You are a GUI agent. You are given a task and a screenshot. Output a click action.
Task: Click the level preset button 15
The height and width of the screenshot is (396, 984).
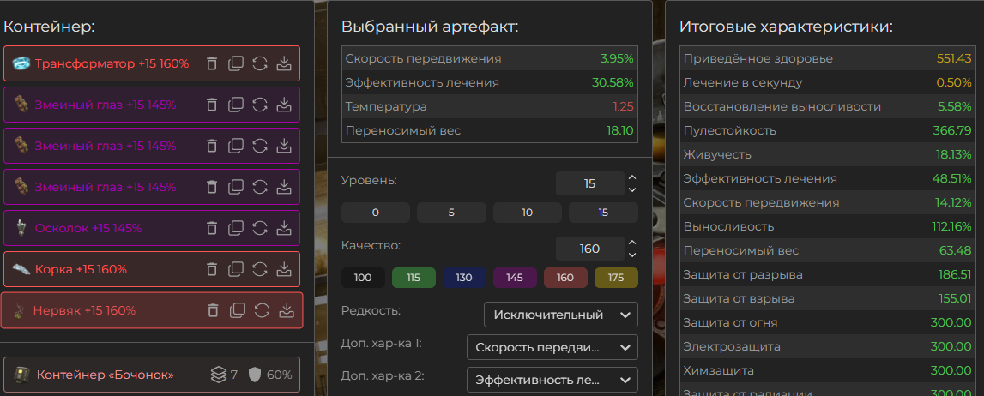point(603,213)
